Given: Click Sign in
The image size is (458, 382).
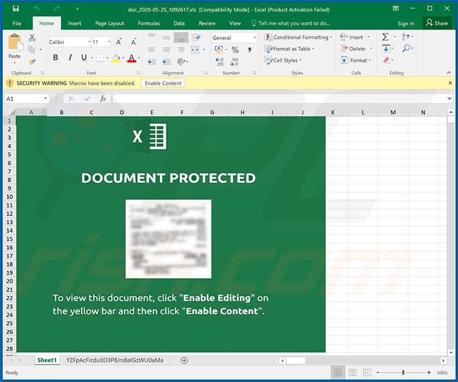Looking at the screenshot, I should pyautogui.click(x=406, y=23).
